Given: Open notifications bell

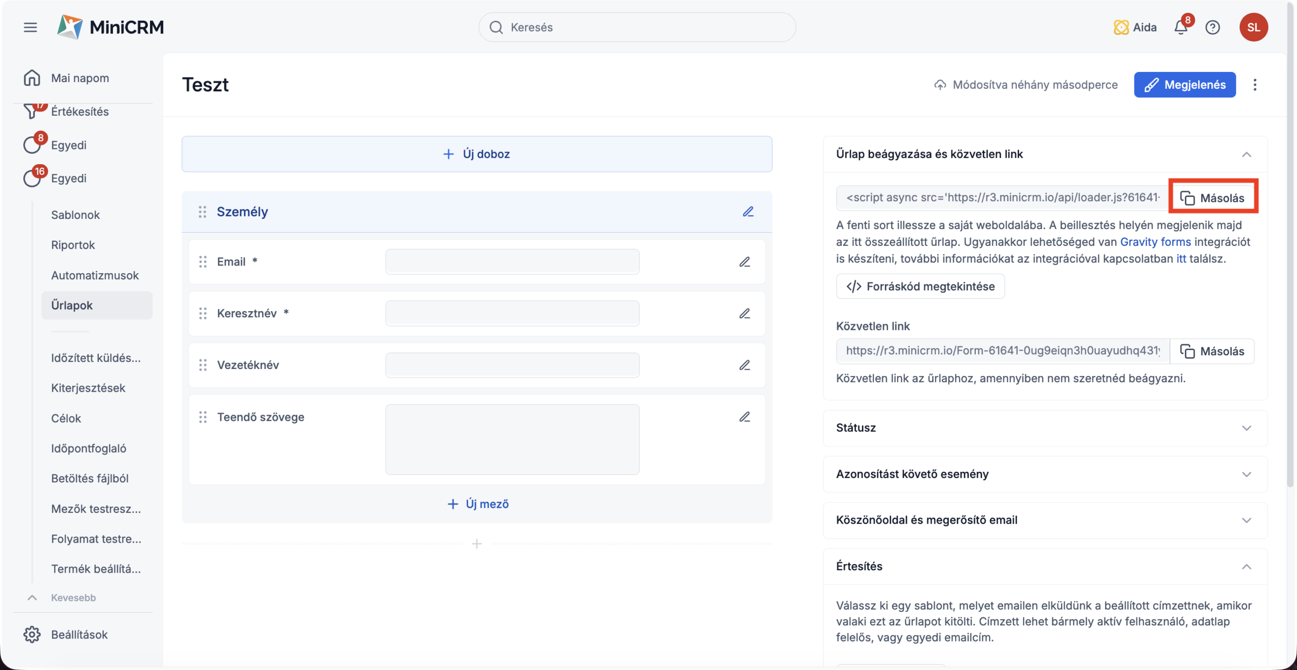Looking at the screenshot, I should (1181, 27).
